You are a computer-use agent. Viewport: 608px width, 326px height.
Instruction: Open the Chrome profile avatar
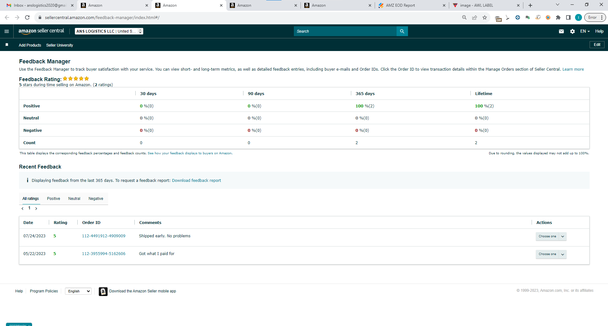579,17
